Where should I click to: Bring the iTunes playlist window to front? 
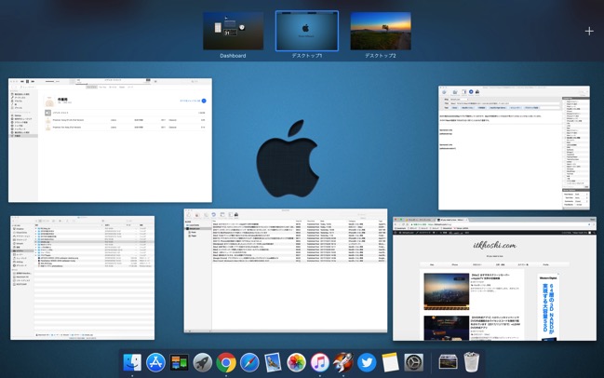tap(110, 141)
